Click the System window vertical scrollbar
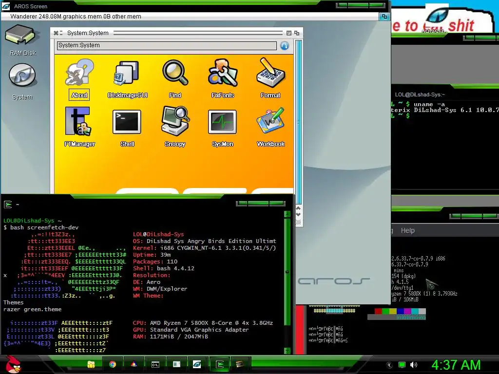Image resolution: width=499 pixels, height=374 pixels. tap(299, 122)
